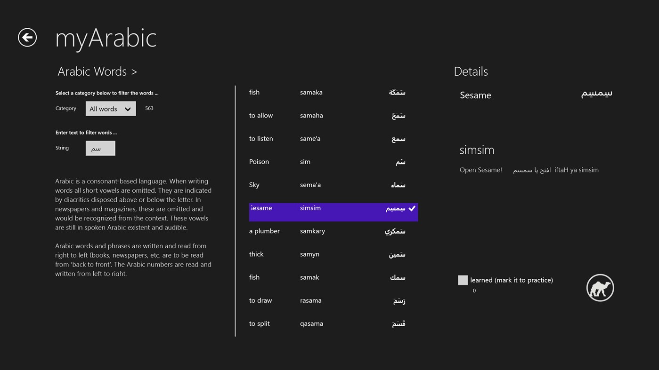Image resolution: width=659 pixels, height=370 pixels.
Task: Click the 'Details' panel heading
Action: [x=471, y=71]
